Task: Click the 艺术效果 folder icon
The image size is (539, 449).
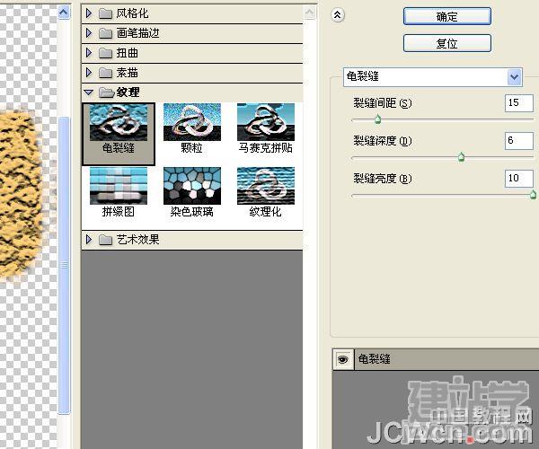Action: pos(105,240)
